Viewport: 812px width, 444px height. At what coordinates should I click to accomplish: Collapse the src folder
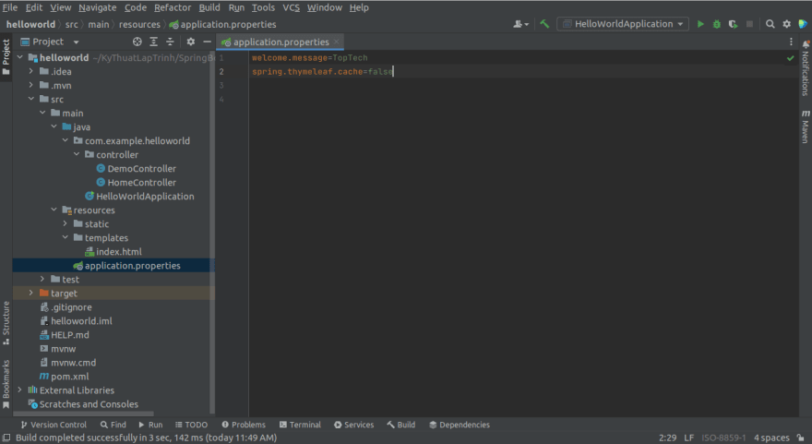point(31,99)
